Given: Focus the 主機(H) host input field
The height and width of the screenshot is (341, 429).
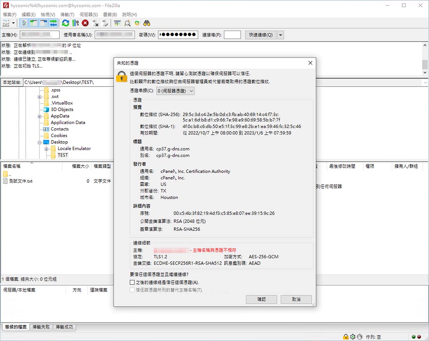Looking at the screenshot, I should (x=40, y=35).
